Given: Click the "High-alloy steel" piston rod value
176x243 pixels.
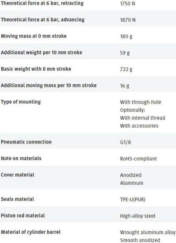Looking at the screenshot, I should (x=138, y=216).
